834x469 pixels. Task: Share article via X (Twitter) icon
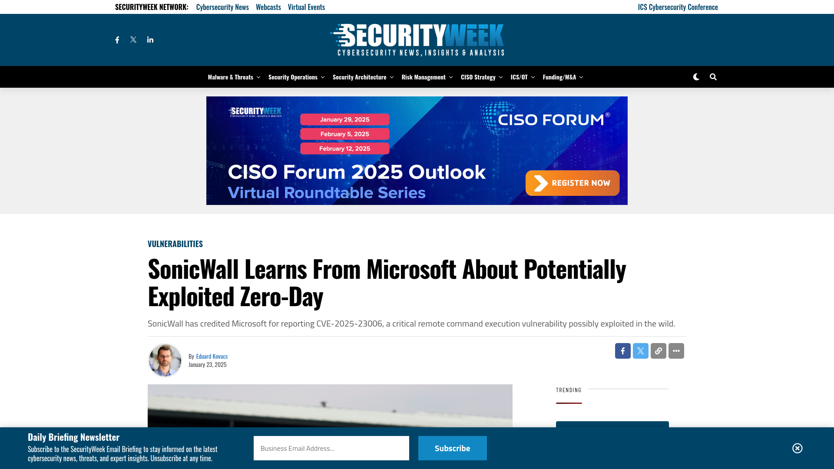point(640,351)
